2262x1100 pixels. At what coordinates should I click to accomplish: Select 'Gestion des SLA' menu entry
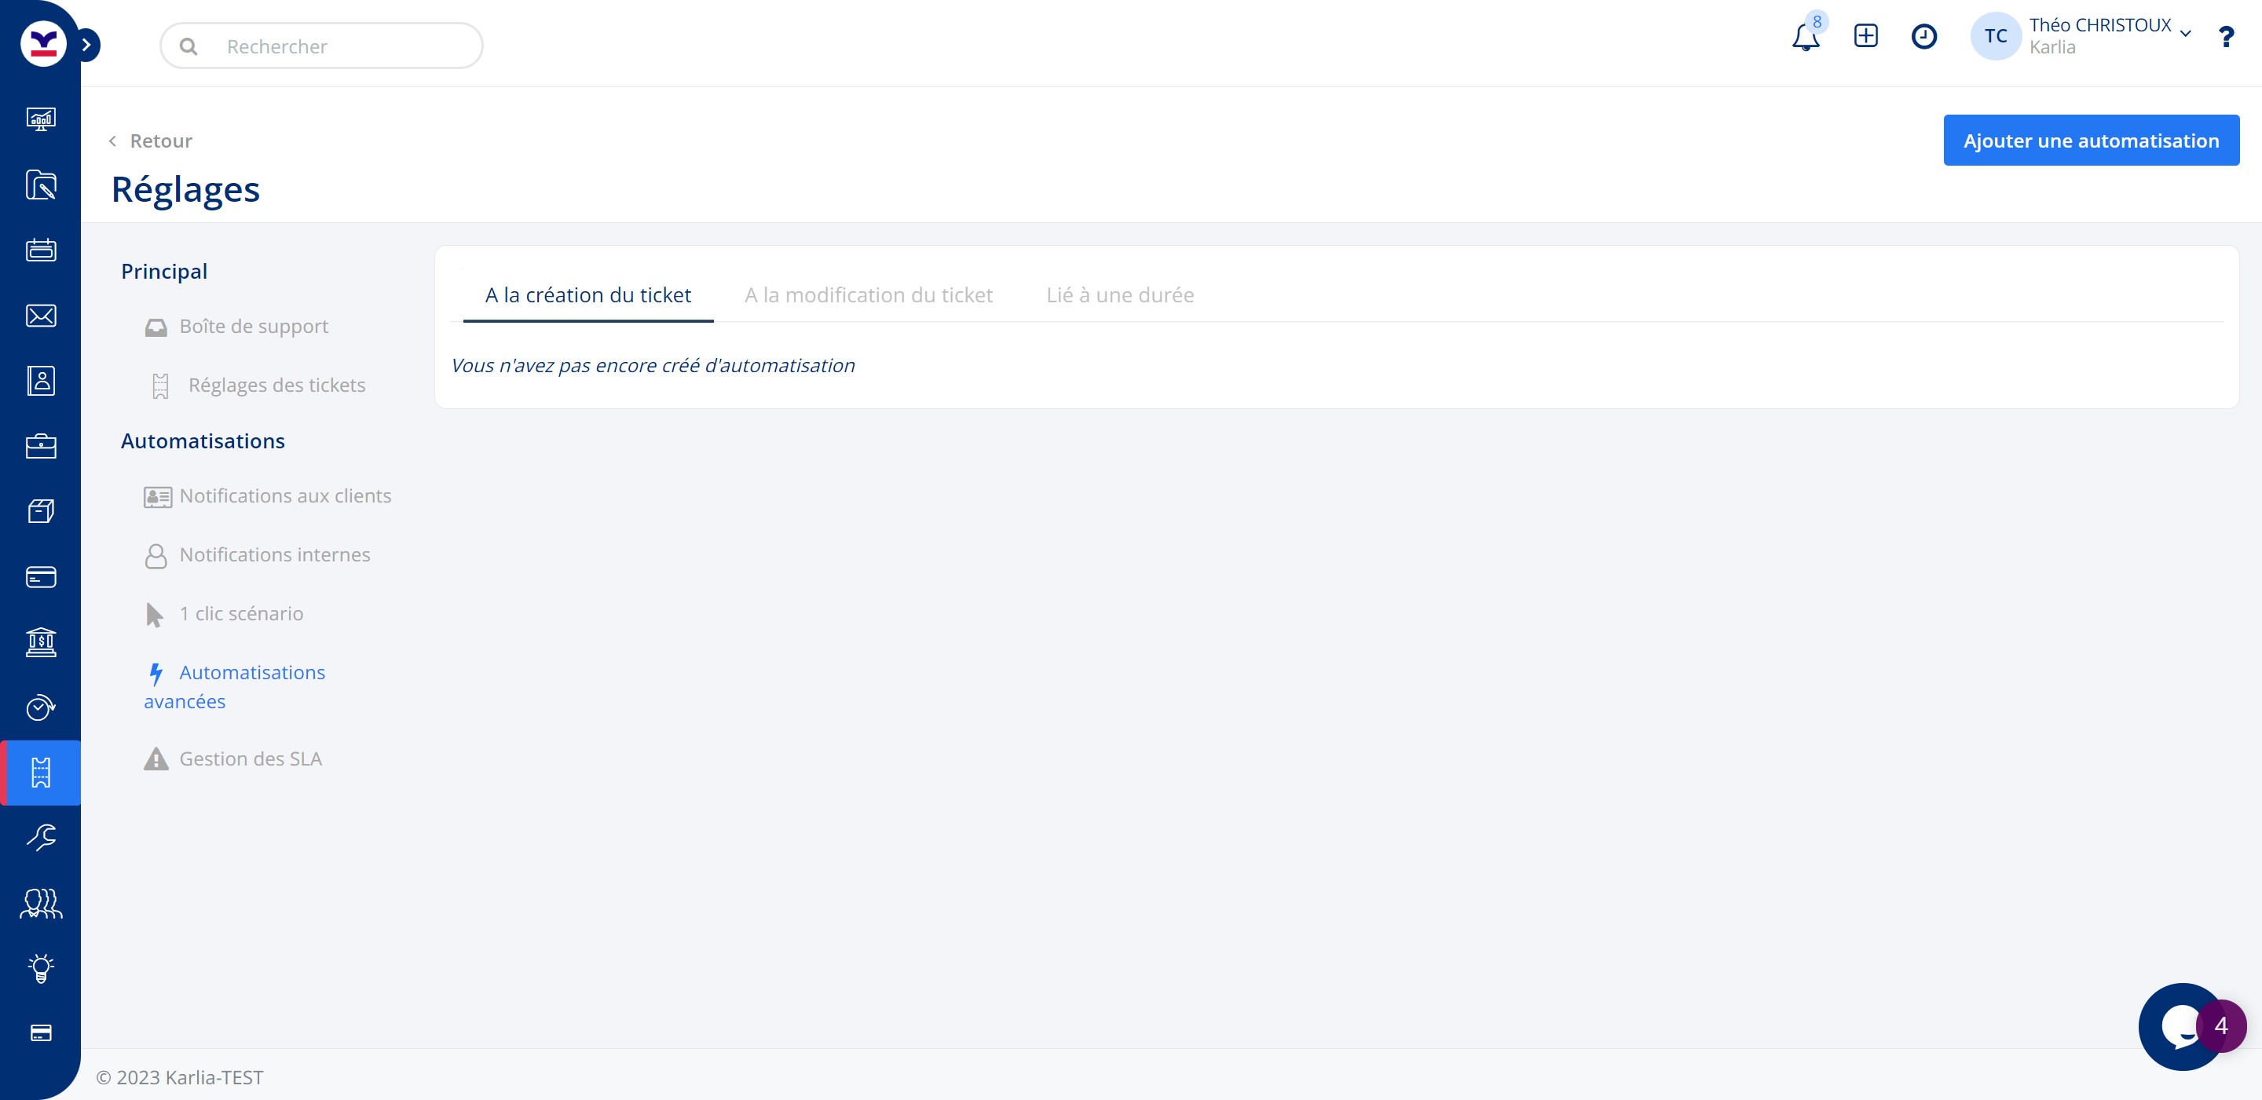coord(251,758)
